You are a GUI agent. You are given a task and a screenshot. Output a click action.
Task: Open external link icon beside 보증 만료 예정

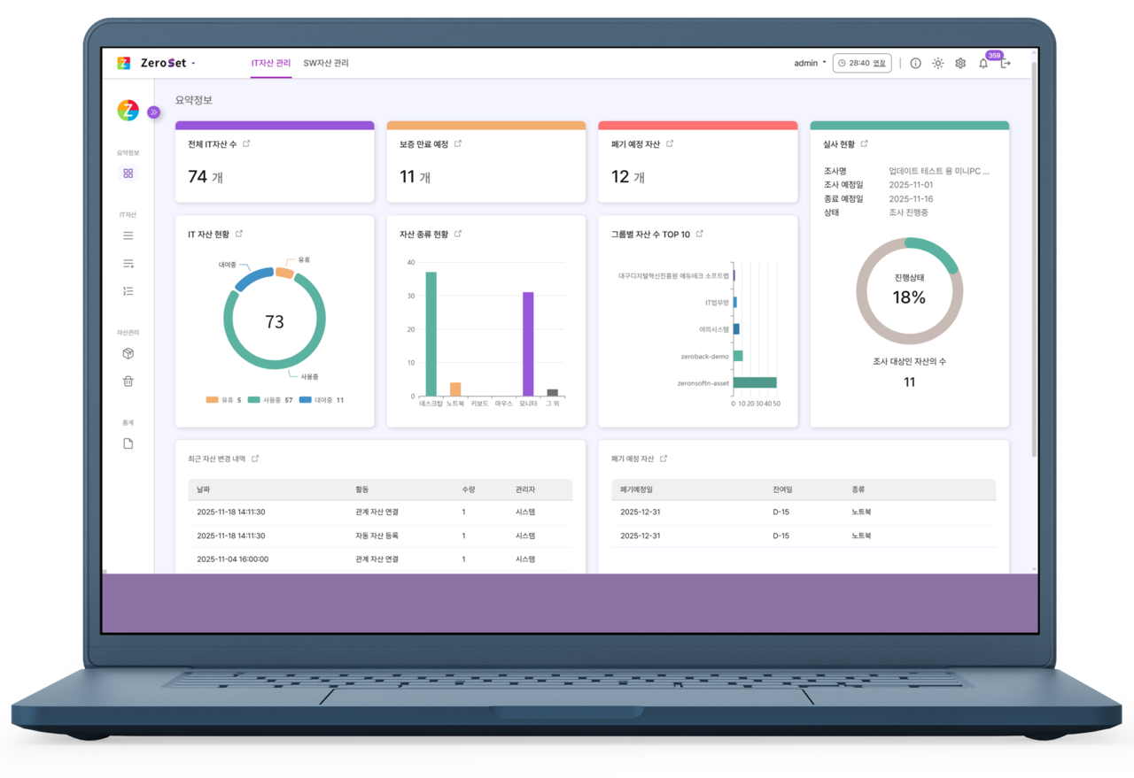point(458,143)
